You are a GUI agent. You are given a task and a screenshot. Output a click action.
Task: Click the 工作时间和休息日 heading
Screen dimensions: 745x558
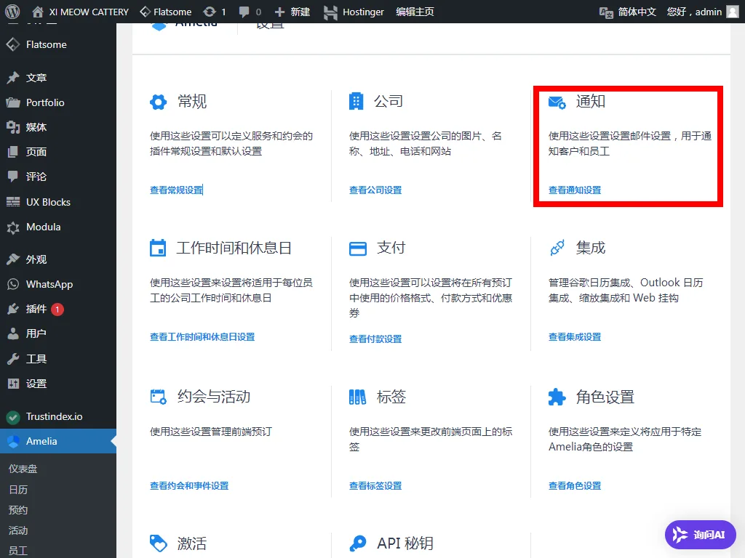tap(234, 248)
